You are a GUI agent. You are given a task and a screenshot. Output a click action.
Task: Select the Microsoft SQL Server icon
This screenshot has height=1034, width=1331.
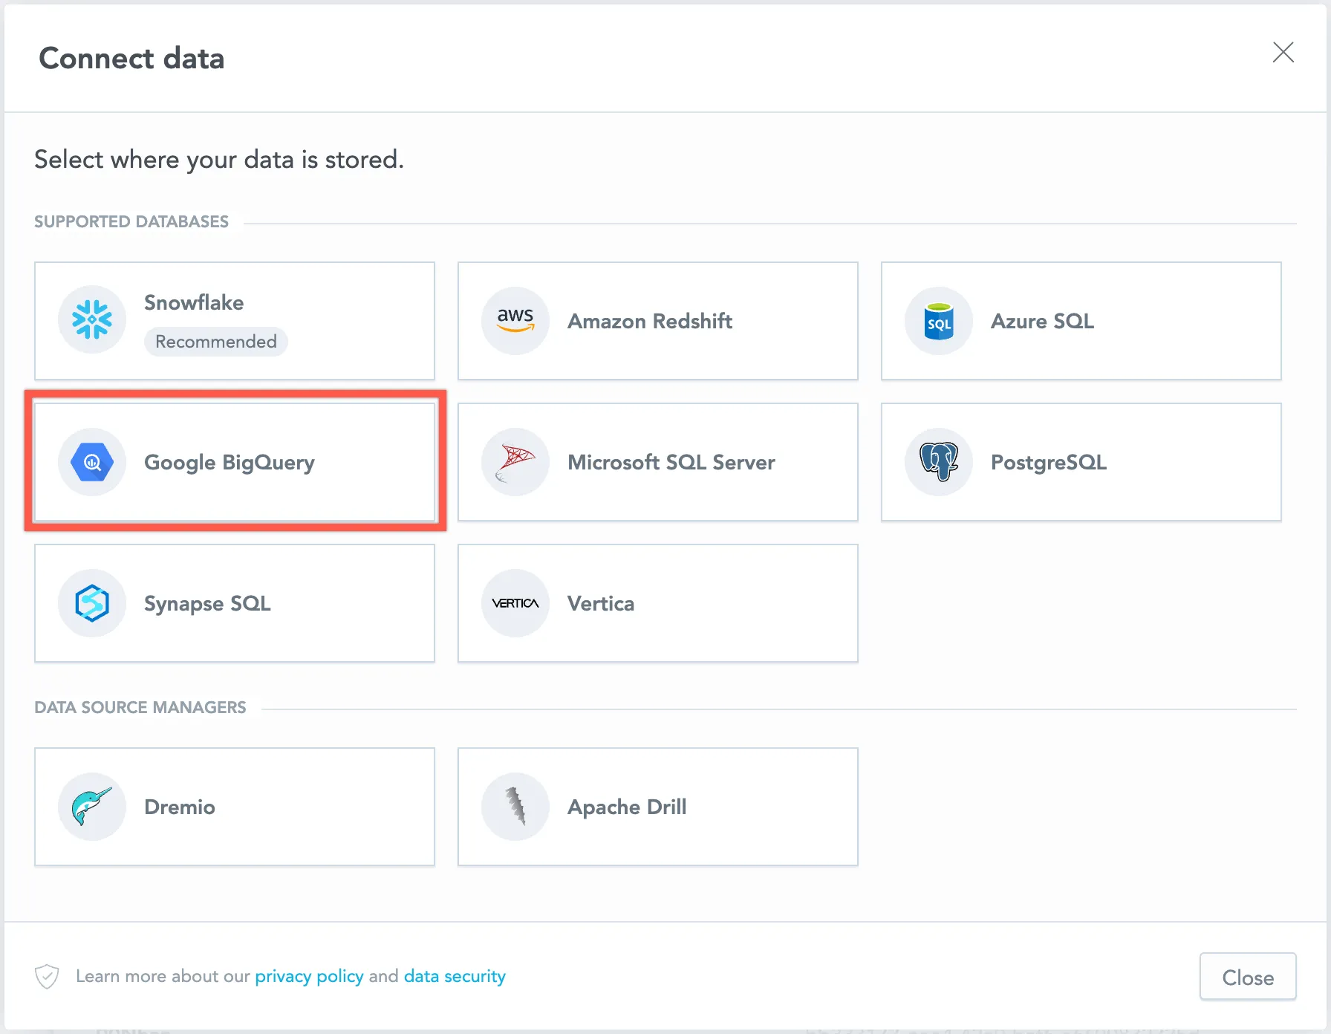pos(515,461)
